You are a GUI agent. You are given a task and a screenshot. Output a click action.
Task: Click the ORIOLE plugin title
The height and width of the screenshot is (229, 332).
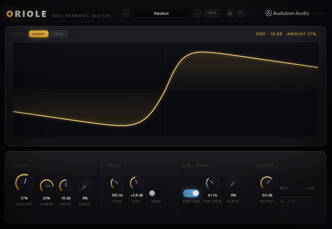(27, 14)
